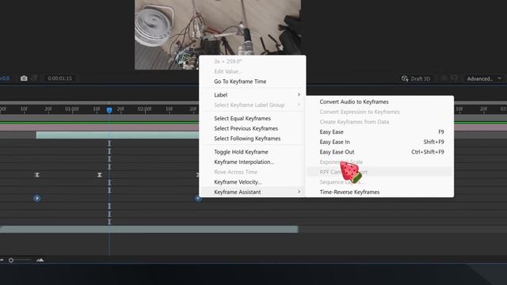Image resolution: width=507 pixels, height=285 pixels.
Task: Select the diamond keyframe at menu edge
Action: 198,199
